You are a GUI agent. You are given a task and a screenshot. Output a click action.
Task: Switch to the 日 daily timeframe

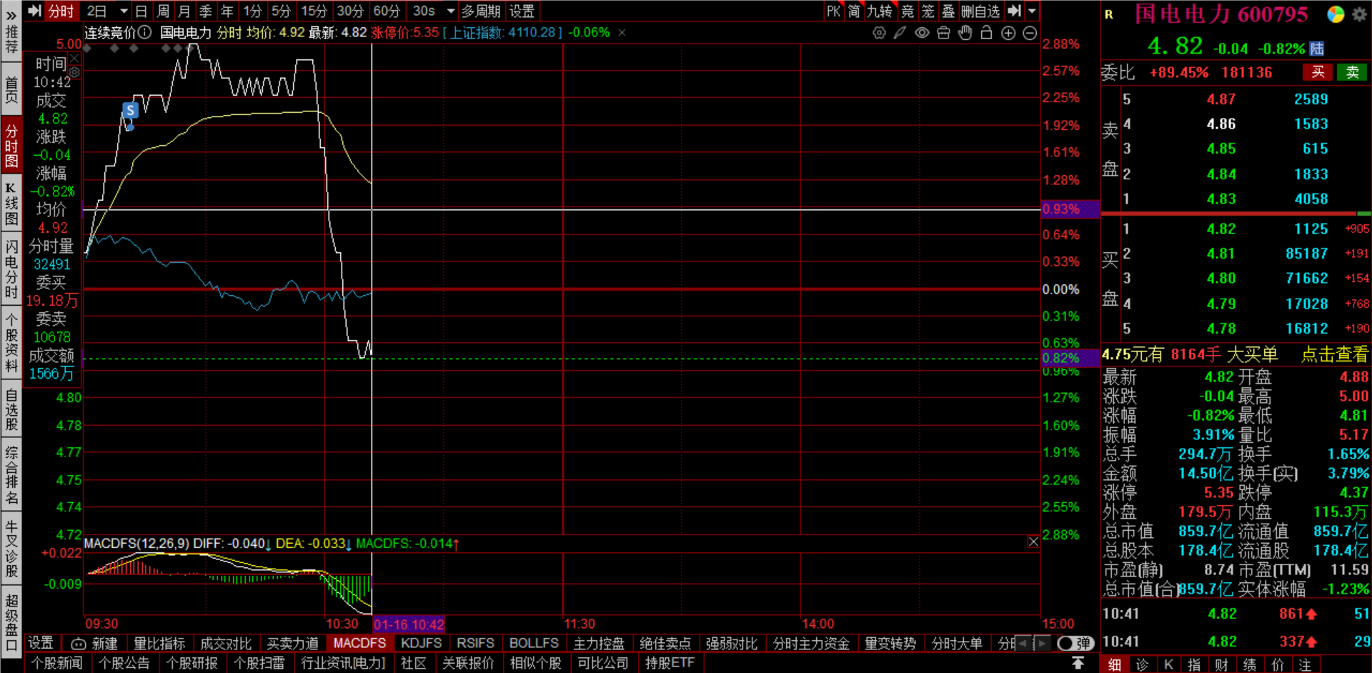[x=141, y=11]
